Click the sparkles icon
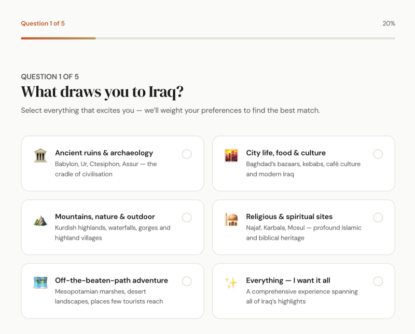Screen dimensions: 415x334 [x=231, y=283]
